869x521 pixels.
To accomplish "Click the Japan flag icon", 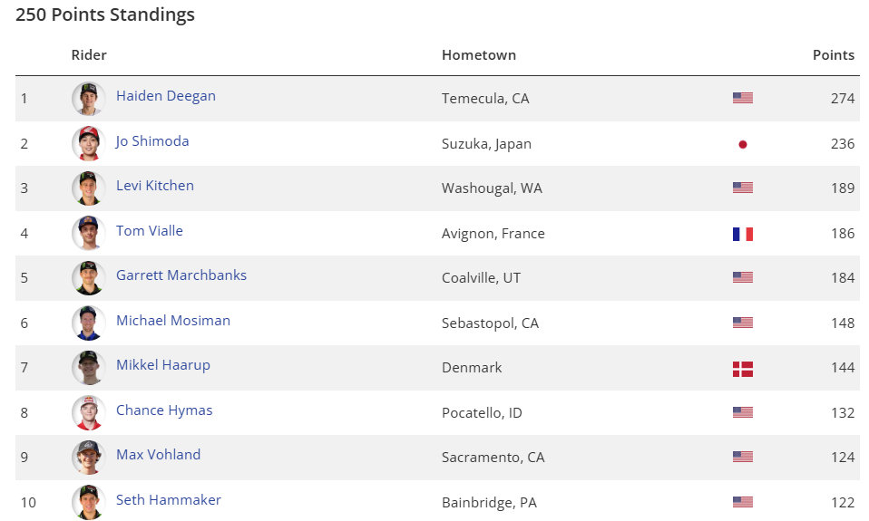I will (743, 144).
